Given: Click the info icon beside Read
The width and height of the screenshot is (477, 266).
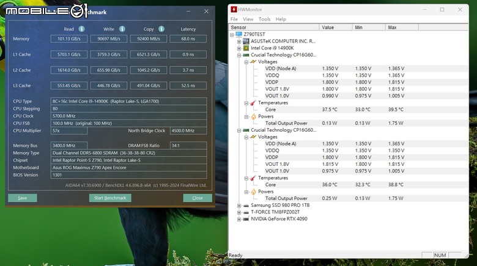Looking at the screenshot, I should click(81, 29).
